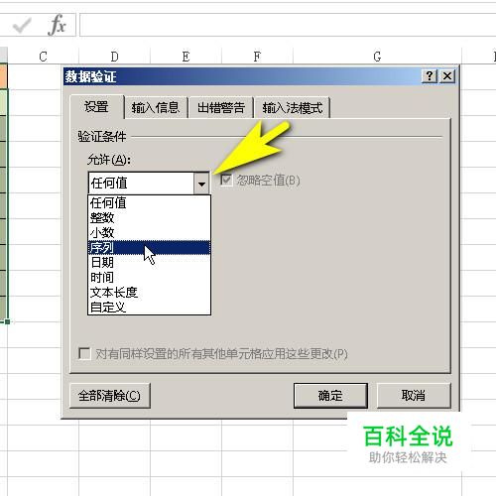Screen dimensions: 496x496
Task: Click the confirm checkmark in formula bar
Action: click(x=22, y=25)
